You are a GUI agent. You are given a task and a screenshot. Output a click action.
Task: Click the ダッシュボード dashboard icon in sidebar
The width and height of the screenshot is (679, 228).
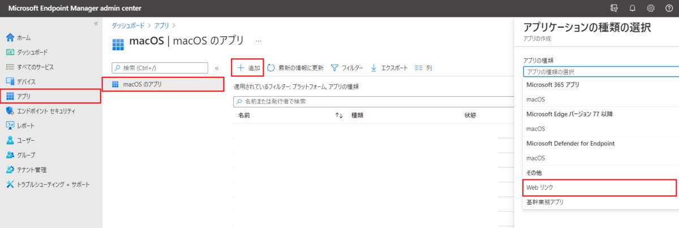(x=10, y=53)
